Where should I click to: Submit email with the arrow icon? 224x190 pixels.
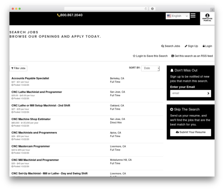tap(208, 93)
